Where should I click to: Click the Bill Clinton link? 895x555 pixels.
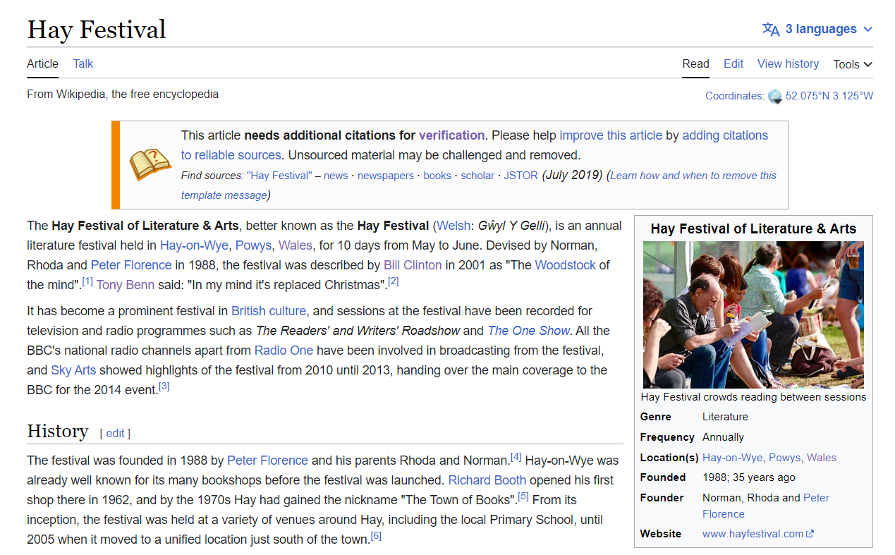413,265
